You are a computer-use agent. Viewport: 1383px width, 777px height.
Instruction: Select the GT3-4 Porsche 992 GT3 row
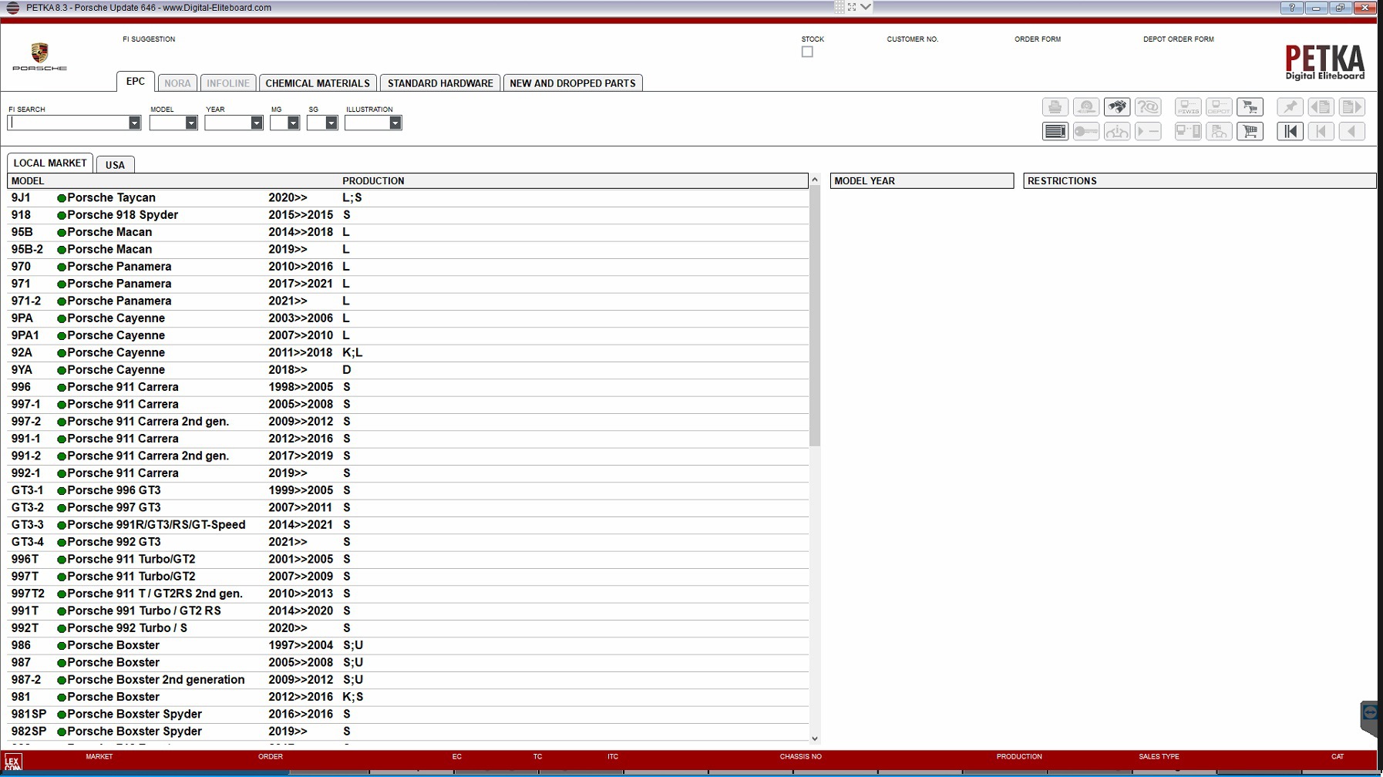click(408, 542)
